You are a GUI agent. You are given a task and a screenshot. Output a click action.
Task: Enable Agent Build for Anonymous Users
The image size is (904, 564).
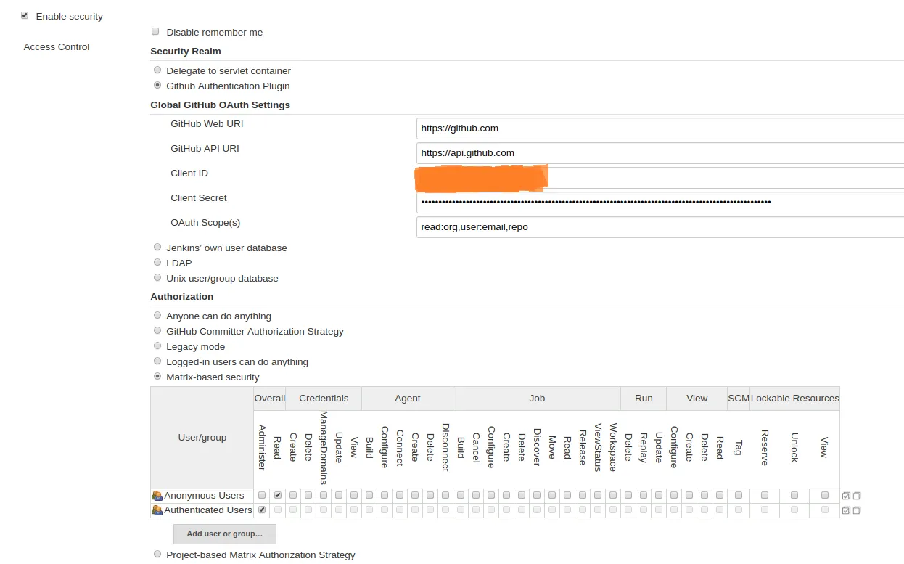tap(369, 495)
